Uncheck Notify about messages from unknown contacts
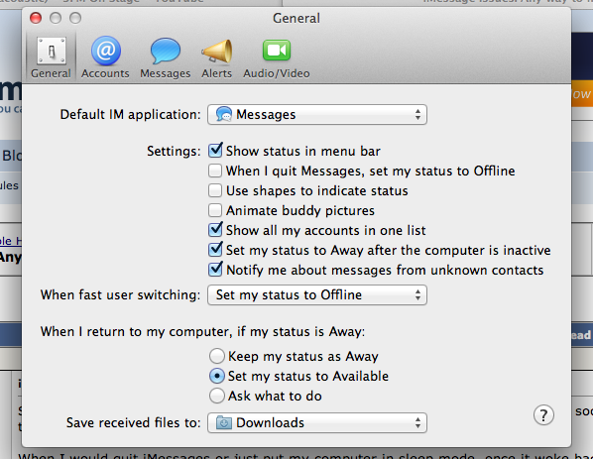This screenshot has width=593, height=459. (x=215, y=270)
